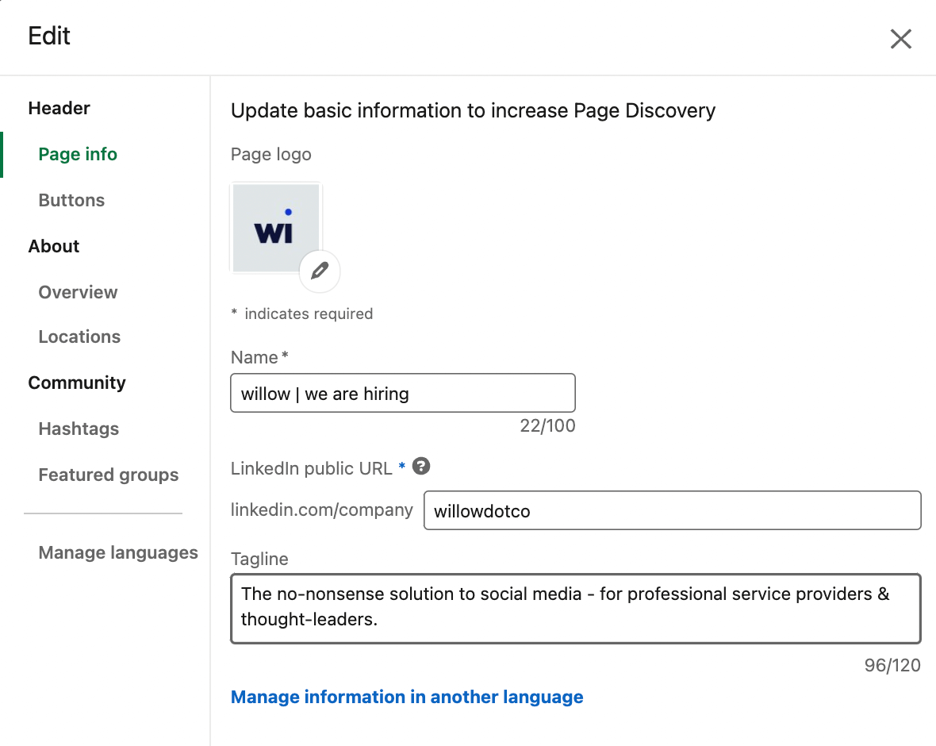The image size is (936, 746).
Task: Close the Edit dialog with X icon
Action: 901,39
